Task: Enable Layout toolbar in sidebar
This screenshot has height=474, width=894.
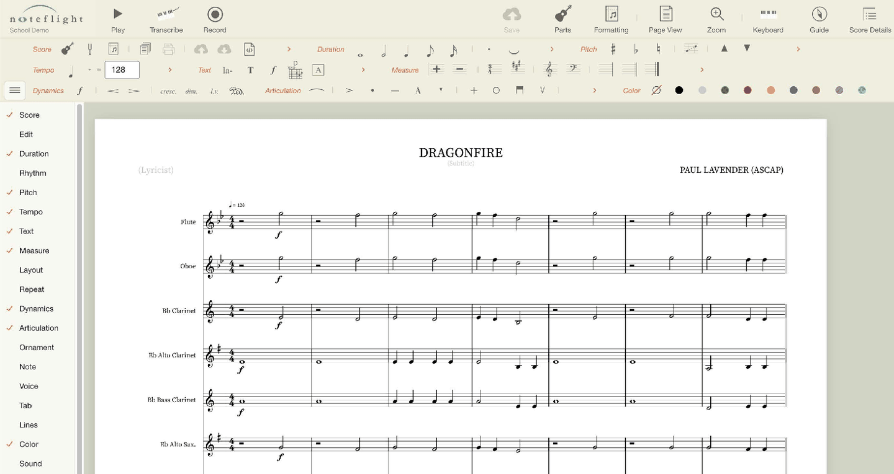Action: coord(31,270)
